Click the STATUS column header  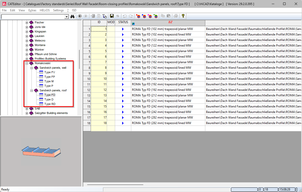(x=123, y=23)
